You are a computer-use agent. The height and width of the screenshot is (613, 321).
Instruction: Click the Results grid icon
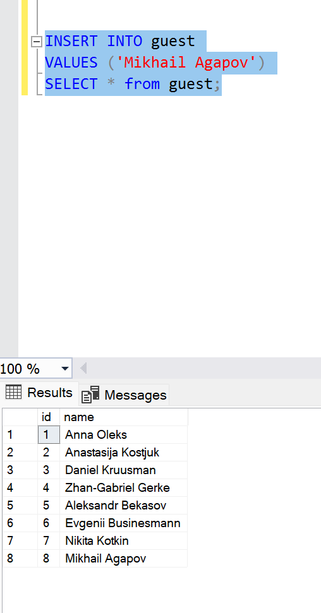coord(13,391)
